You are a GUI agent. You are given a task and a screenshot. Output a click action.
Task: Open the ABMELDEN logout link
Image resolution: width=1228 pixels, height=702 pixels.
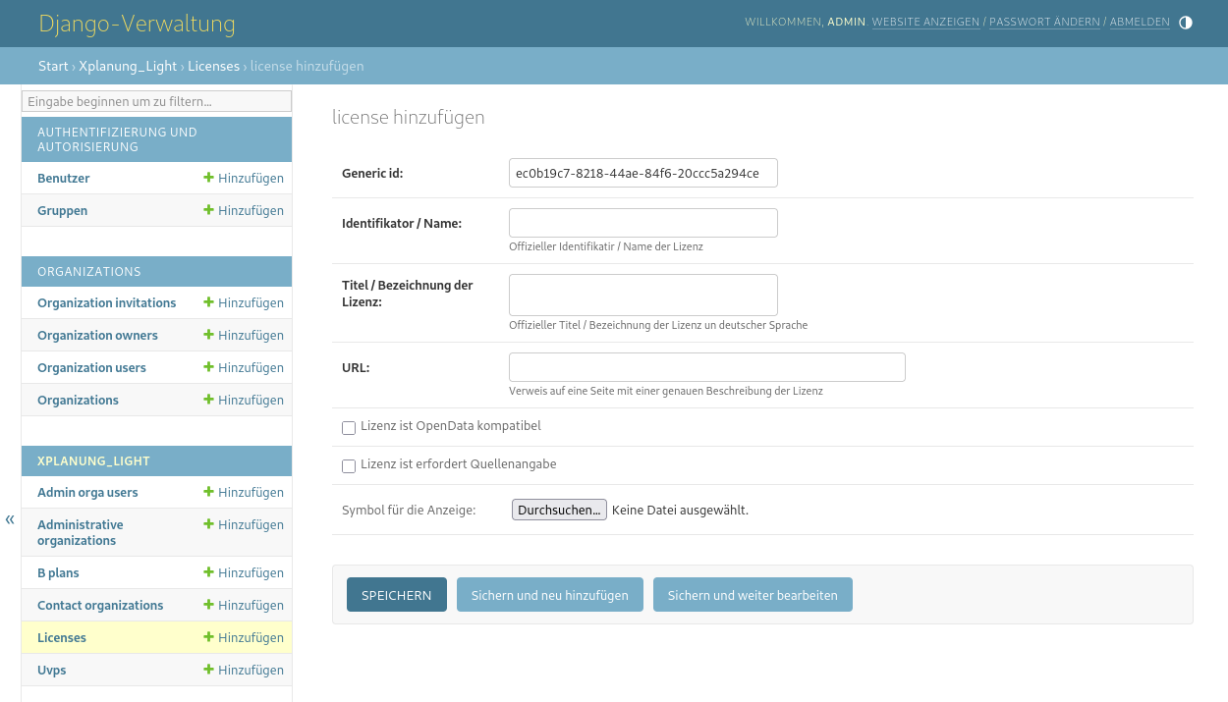[1140, 22]
